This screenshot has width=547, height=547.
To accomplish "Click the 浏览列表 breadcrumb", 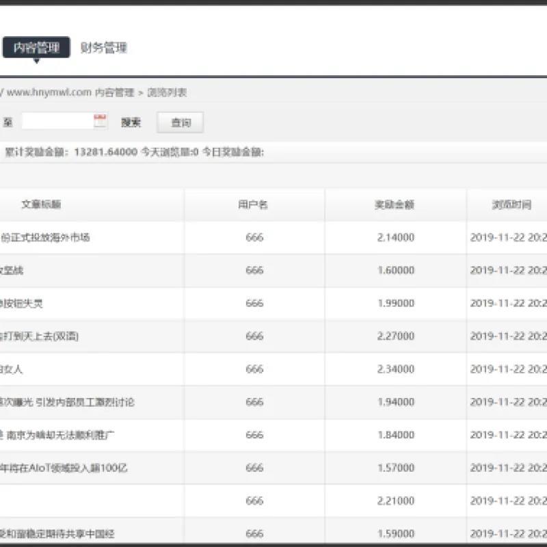I will tap(167, 92).
